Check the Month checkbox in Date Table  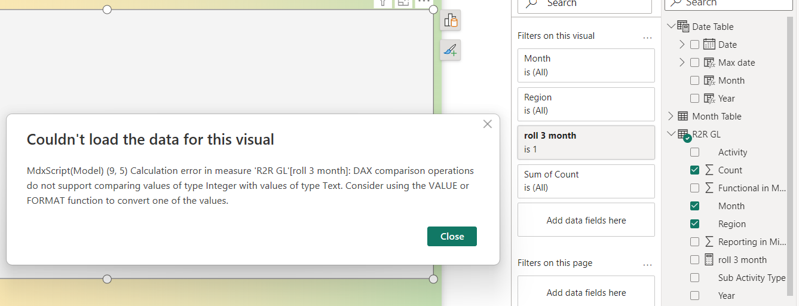(694, 80)
